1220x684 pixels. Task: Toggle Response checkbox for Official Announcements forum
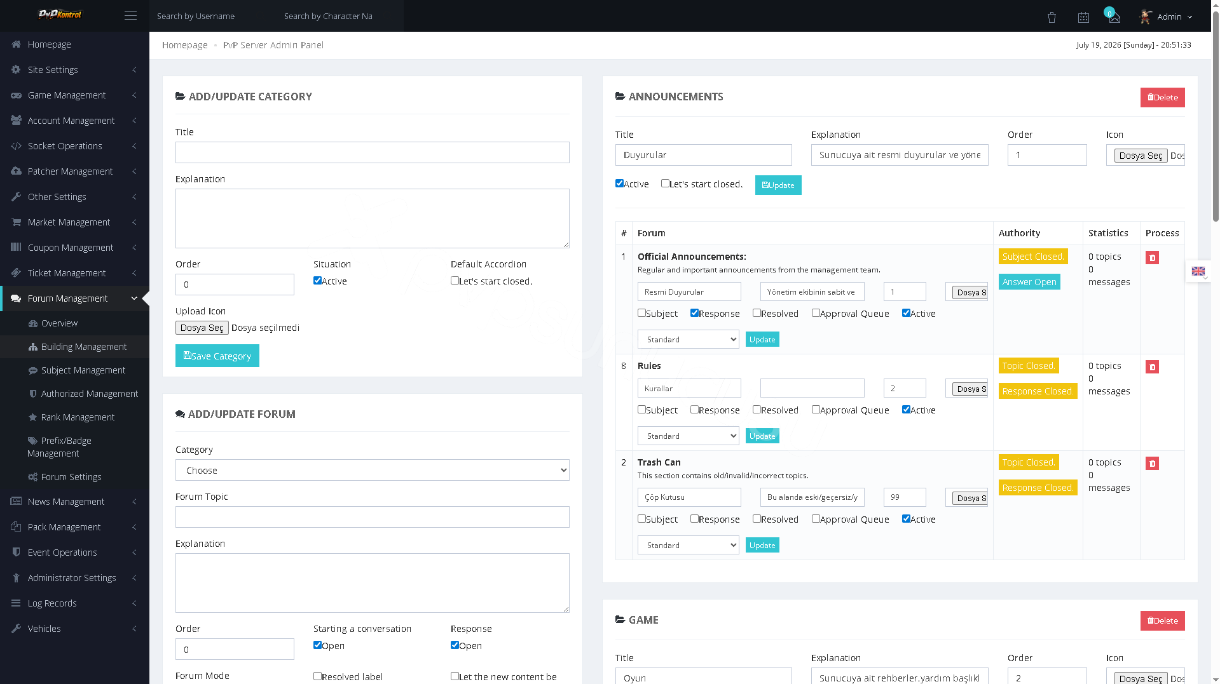(x=694, y=313)
